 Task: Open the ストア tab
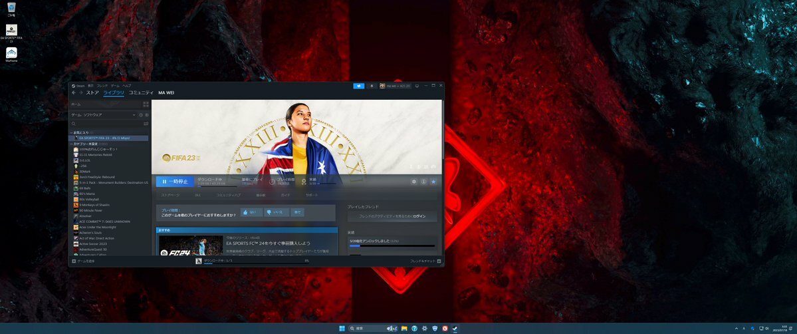coord(92,92)
